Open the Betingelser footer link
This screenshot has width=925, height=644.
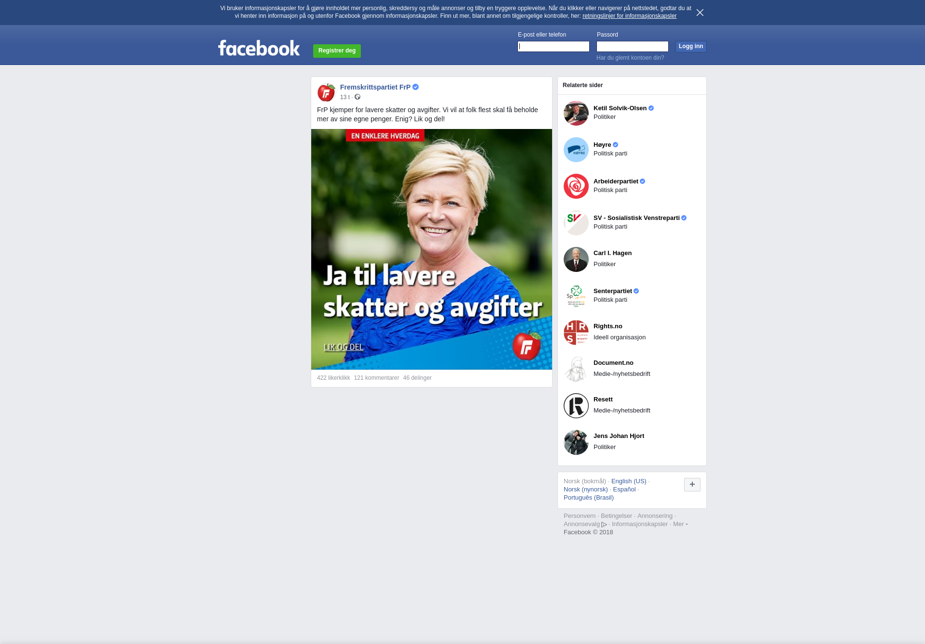(x=616, y=516)
